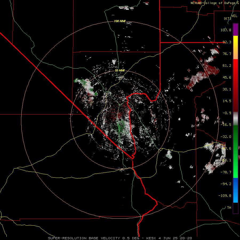240x240 pixels.
Task: Click the -78.7 velocity scale value
Action: tap(226, 172)
